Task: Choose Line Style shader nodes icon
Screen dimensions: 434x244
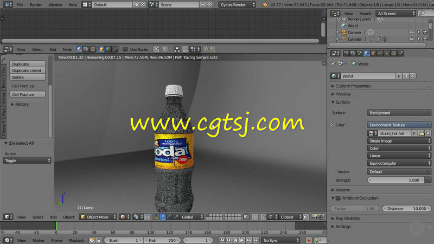Action: click(115, 49)
